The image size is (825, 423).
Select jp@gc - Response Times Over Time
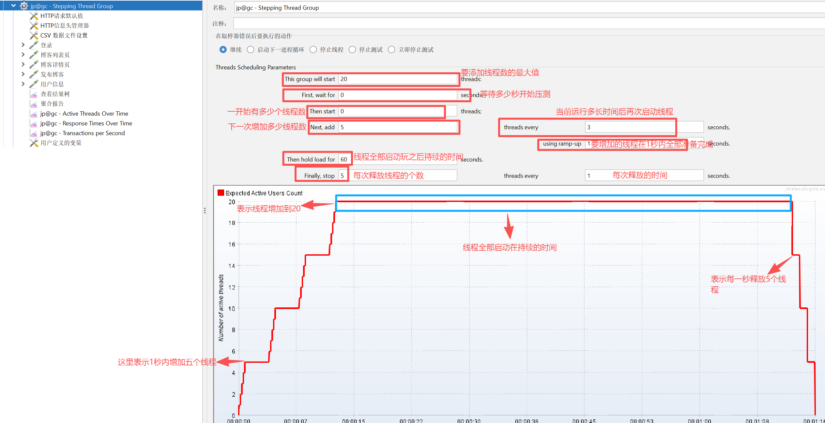86,123
